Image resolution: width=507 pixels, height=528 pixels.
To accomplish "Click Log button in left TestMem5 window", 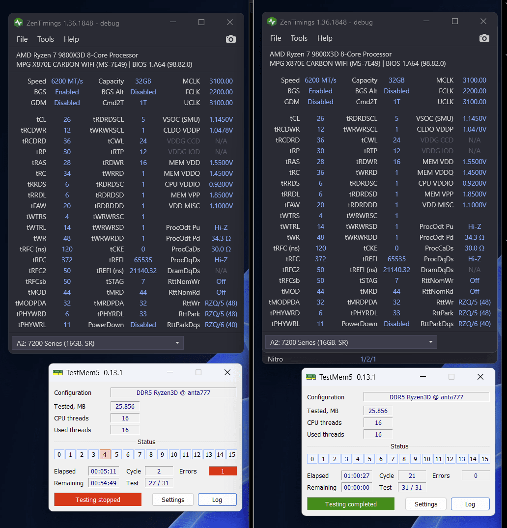I will click(x=217, y=500).
